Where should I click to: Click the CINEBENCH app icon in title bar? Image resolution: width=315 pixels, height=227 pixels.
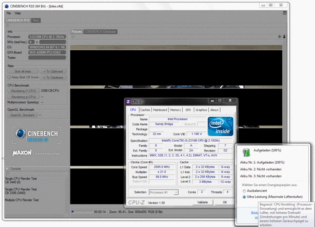[x=7, y=6]
